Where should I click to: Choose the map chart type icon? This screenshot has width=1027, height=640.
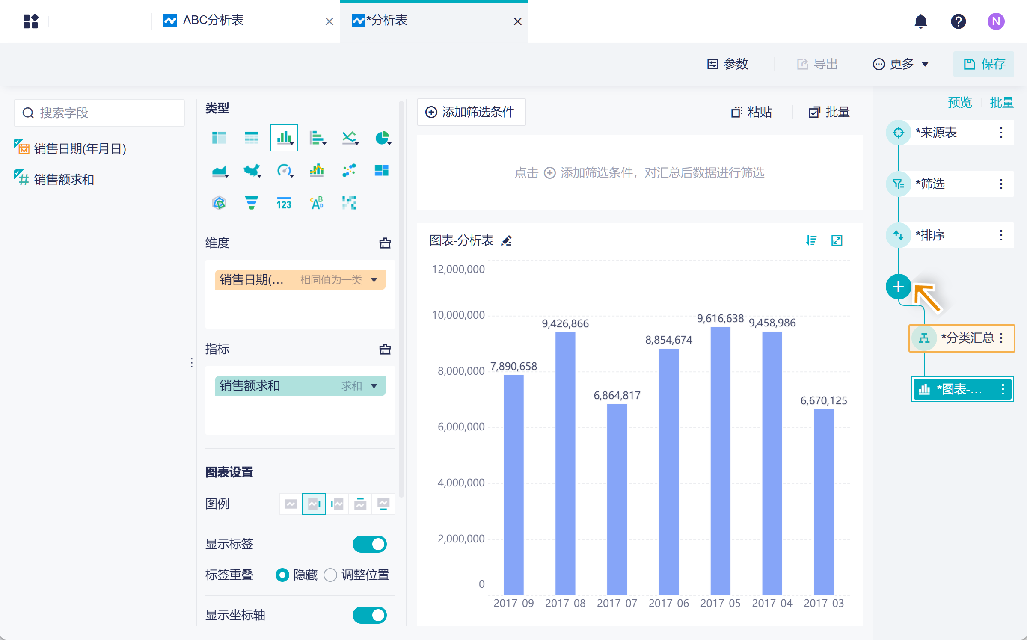[252, 171]
